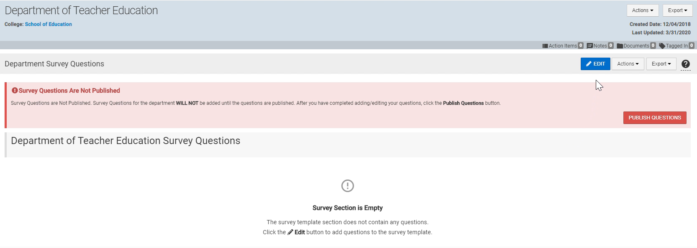697x248 pixels.
Task: Click the Department Survey Questions section heading
Action: click(x=54, y=64)
